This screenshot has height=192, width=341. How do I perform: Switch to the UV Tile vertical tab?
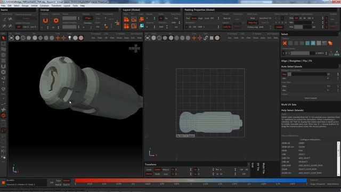click(x=258, y=167)
